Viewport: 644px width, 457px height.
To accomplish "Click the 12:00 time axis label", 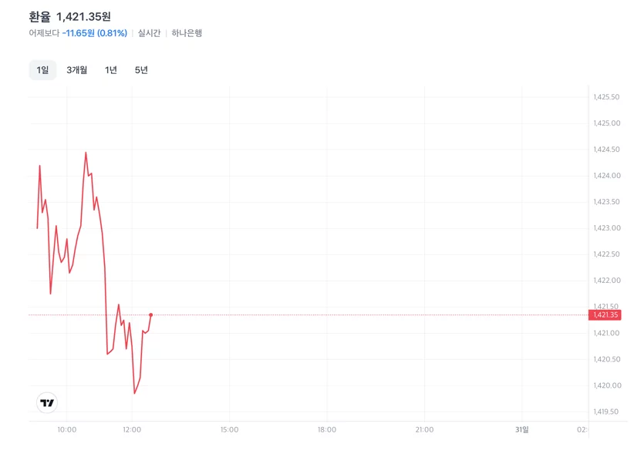I will click(132, 429).
